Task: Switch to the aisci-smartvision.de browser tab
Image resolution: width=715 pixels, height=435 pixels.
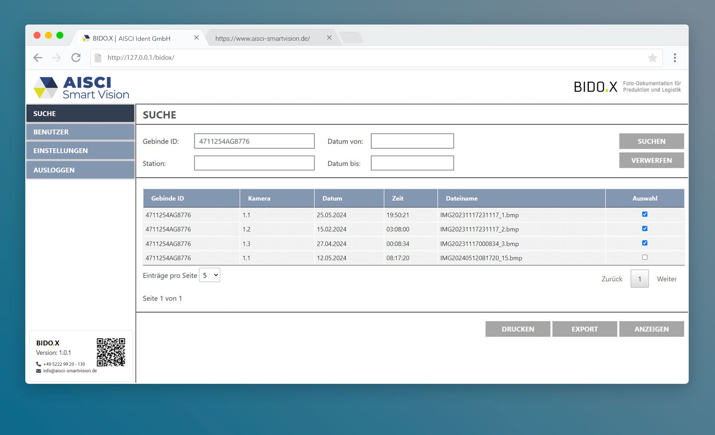Action: click(x=263, y=38)
